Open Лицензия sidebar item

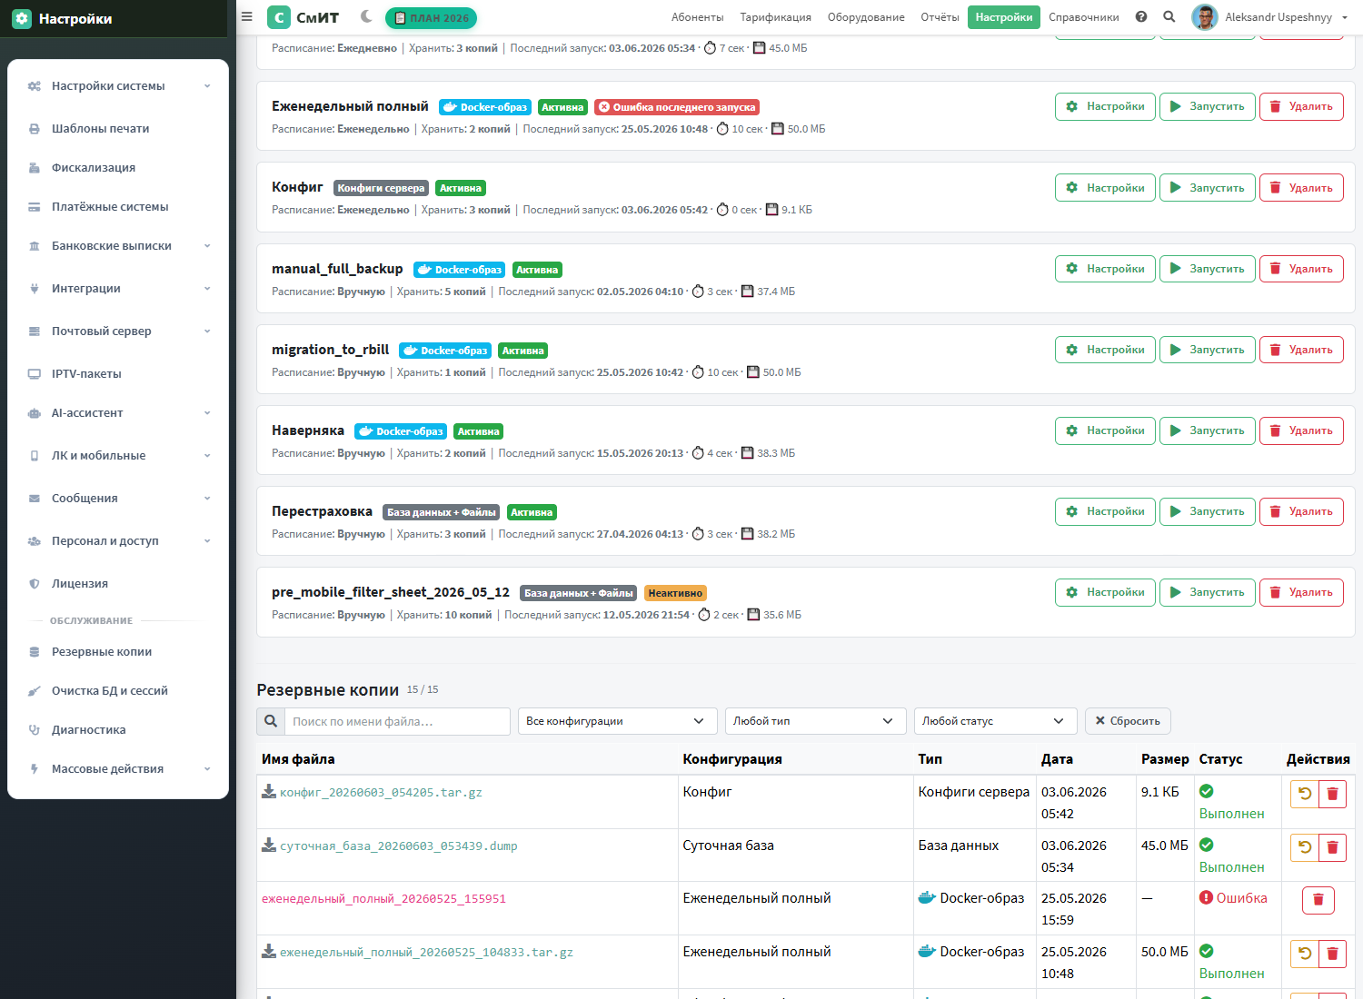[x=118, y=584]
